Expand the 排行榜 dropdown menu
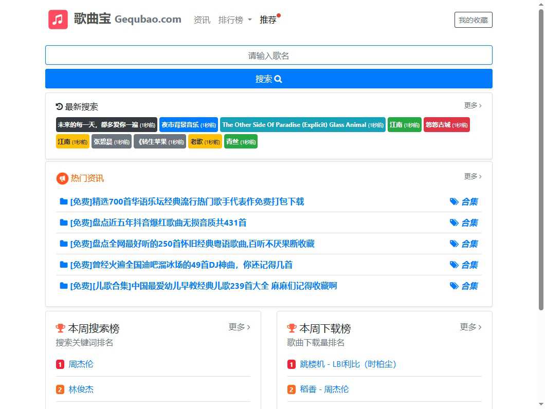The image size is (545, 409). [x=235, y=20]
